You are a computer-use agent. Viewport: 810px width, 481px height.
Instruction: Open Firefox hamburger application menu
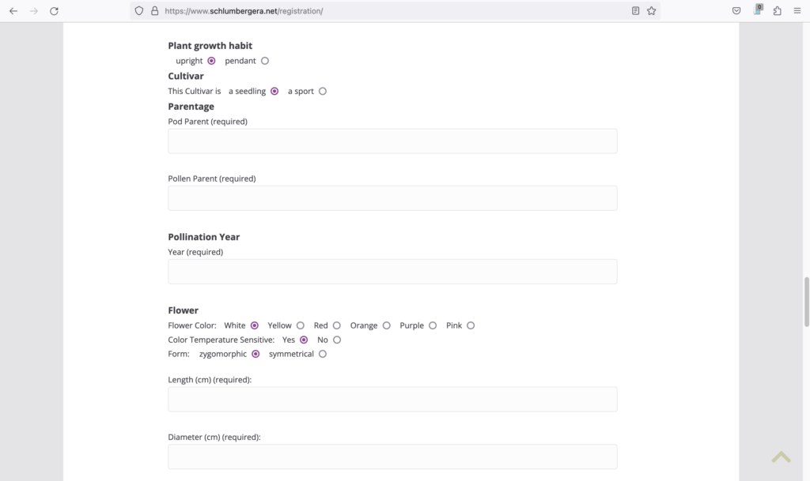(797, 11)
